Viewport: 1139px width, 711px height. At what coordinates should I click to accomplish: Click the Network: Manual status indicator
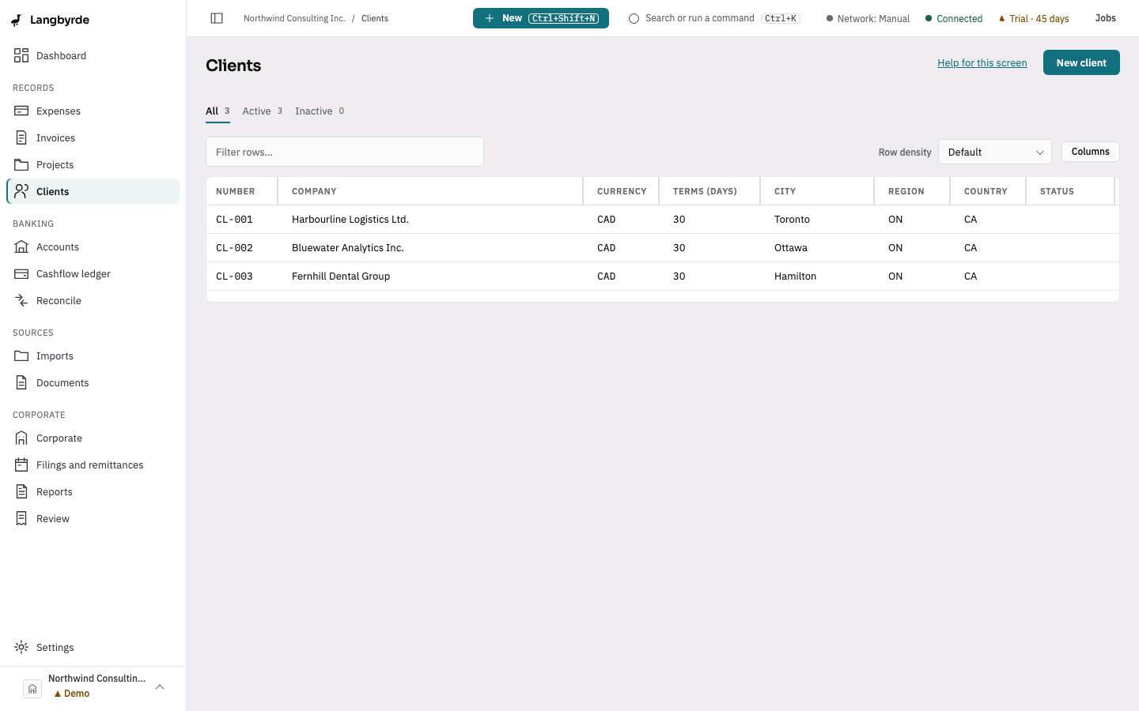[x=868, y=19]
